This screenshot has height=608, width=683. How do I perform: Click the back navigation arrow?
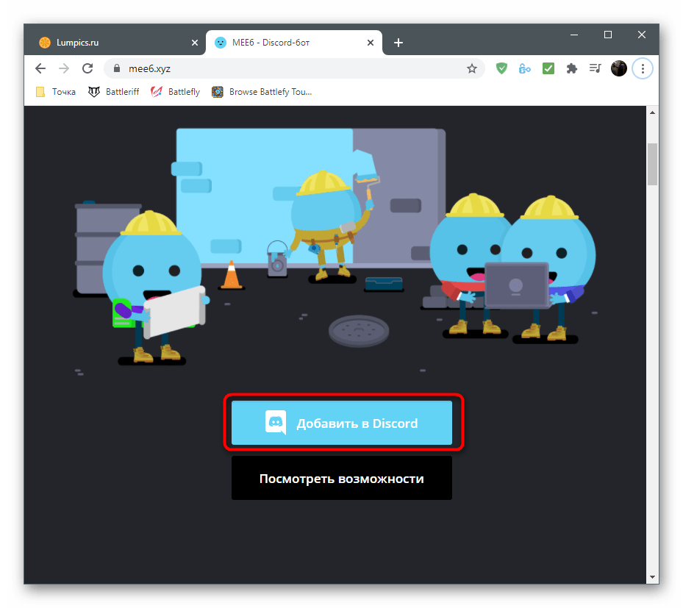point(40,68)
